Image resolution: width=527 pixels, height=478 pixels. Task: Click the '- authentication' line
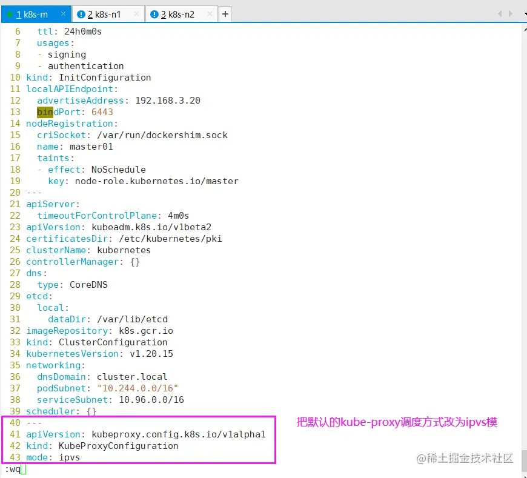click(81, 66)
